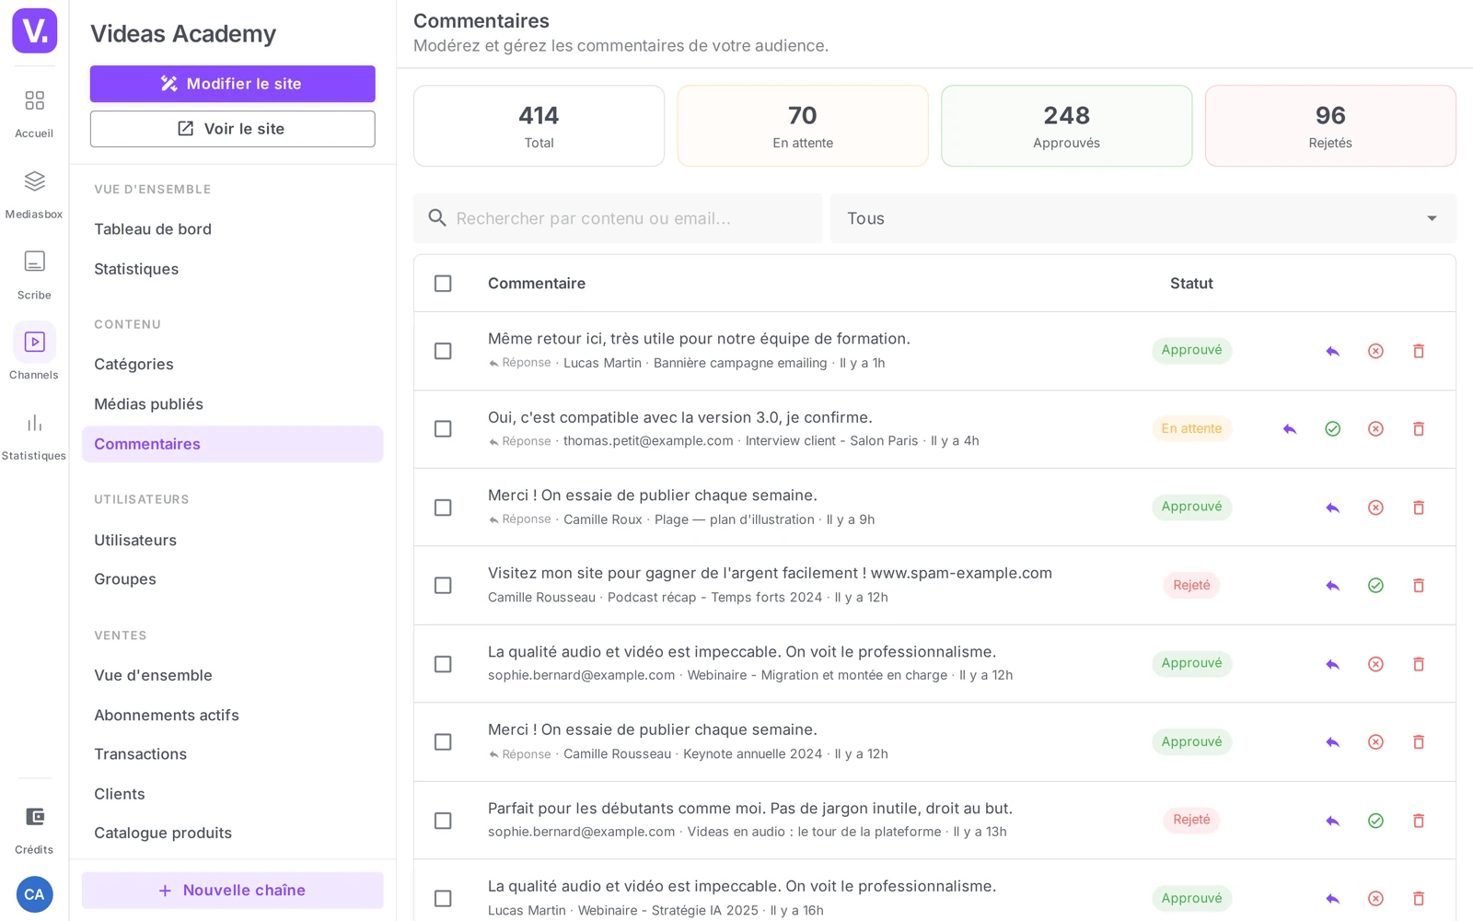Click Modifier le site button
The height and width of the screenshot is (921, 1473).
232,84
